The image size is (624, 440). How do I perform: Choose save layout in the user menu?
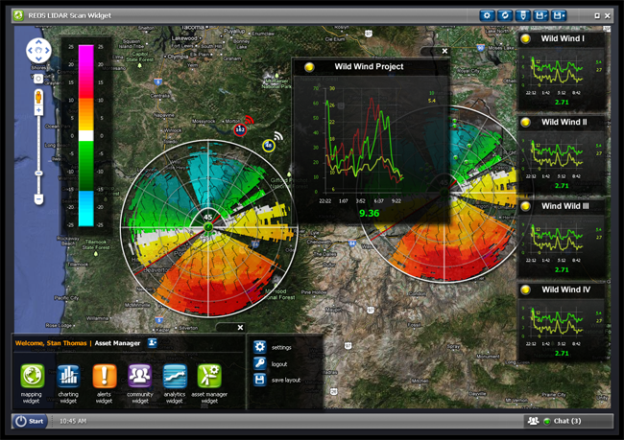(x=286, y=380)
